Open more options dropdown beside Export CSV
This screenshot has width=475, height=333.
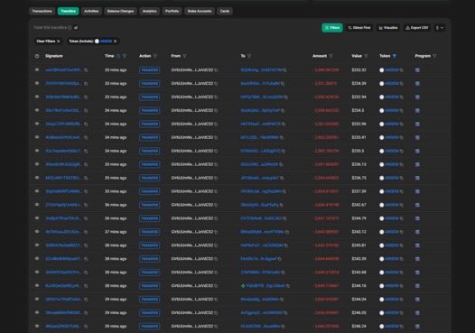pyautogui.click(x=440, y=28)
